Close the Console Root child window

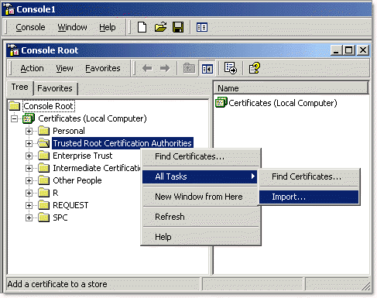pos(363,50)
